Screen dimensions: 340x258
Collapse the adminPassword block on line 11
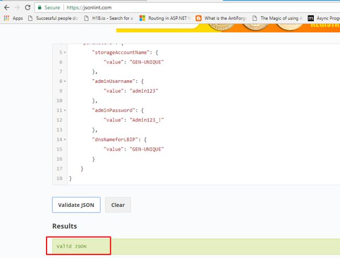click(x=65, y=110)
